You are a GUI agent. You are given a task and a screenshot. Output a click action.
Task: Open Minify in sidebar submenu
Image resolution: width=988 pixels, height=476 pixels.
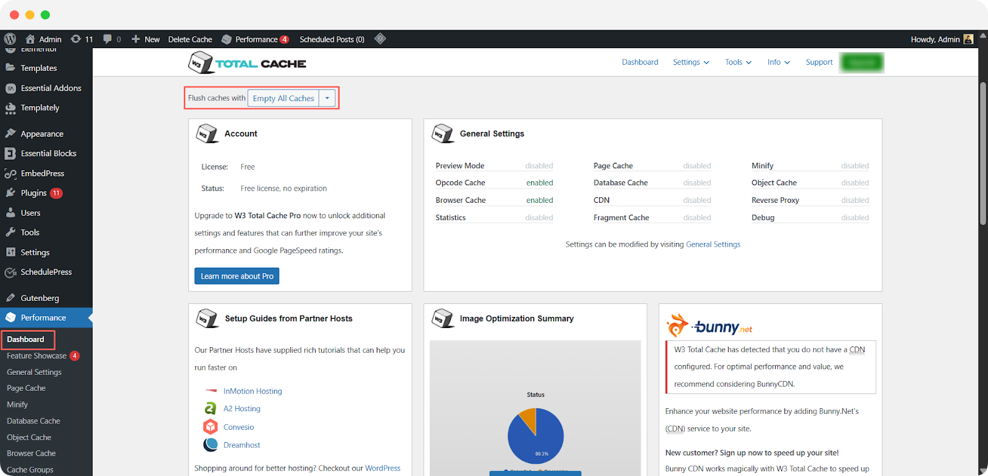(x=17, y=404)
